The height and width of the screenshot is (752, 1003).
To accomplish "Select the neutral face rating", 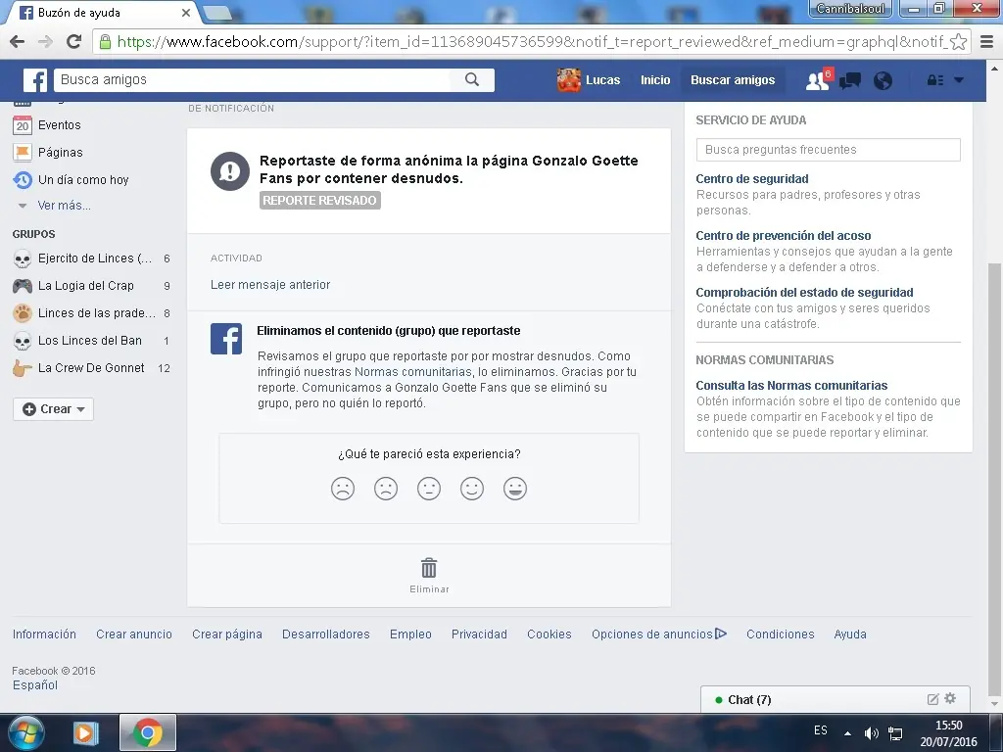I will (429, 489).
